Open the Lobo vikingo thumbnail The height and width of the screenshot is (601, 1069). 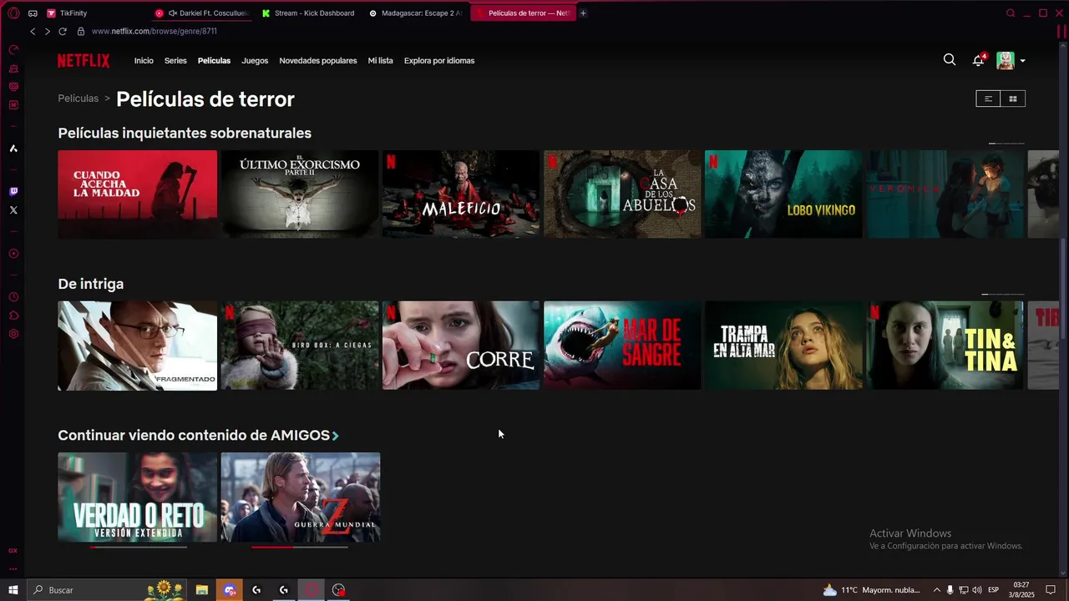click(783, 194)
